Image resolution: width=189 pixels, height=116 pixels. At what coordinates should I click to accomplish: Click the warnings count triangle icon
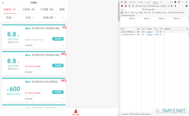click(x=171, y=2)
